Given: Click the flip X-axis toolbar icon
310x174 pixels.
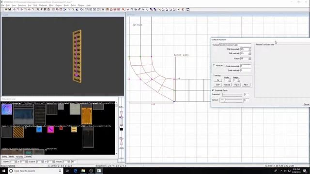Looking at the screenshot, I should (14, 9).
